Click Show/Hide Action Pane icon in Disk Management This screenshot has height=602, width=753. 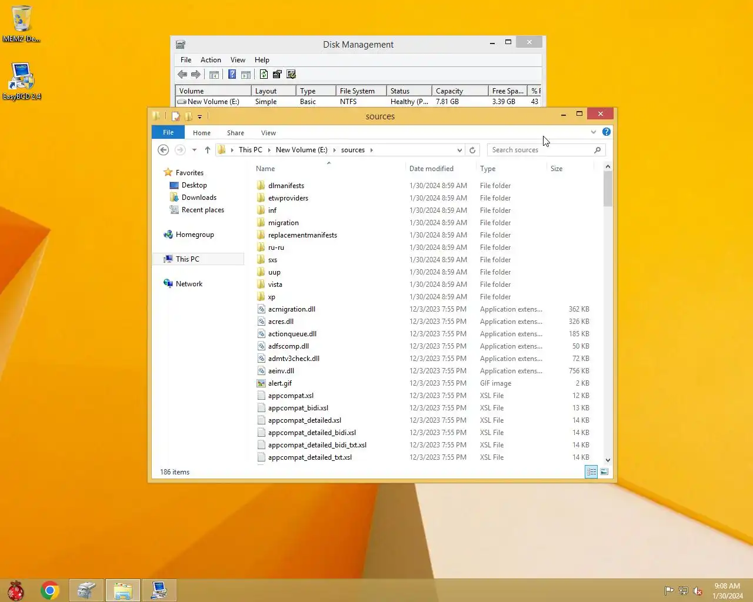[x=246, y=75]
